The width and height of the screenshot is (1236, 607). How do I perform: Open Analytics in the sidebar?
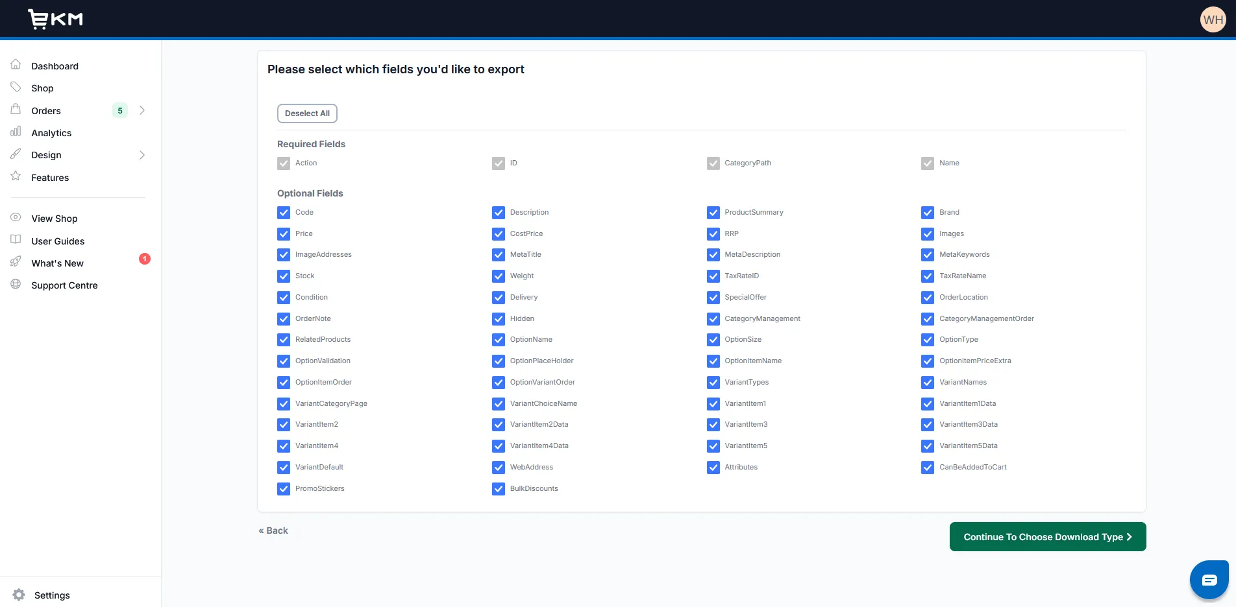[x=51, y=133]
